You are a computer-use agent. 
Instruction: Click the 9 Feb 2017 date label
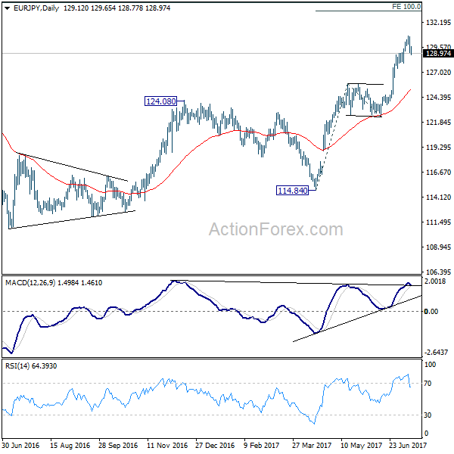[x=261, y=445]
